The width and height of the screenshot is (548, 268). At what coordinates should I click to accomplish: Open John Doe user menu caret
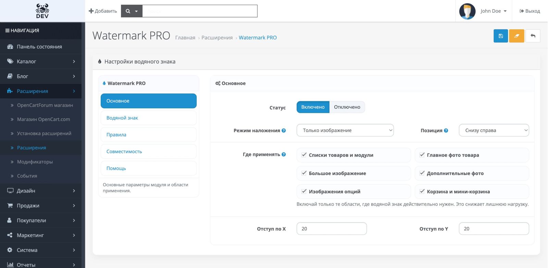tap(505, 11)
